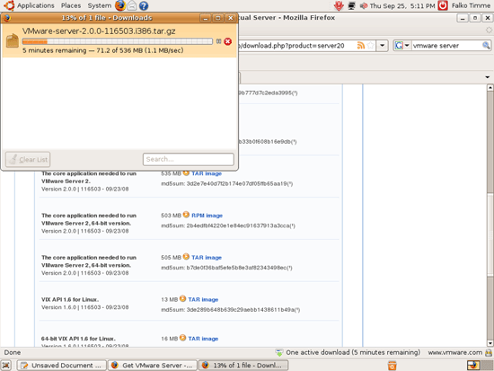Switch to the Unsaved Document taskbar window
The height and width of the screenshot is (371, 494).
click(x=62, y=366)
